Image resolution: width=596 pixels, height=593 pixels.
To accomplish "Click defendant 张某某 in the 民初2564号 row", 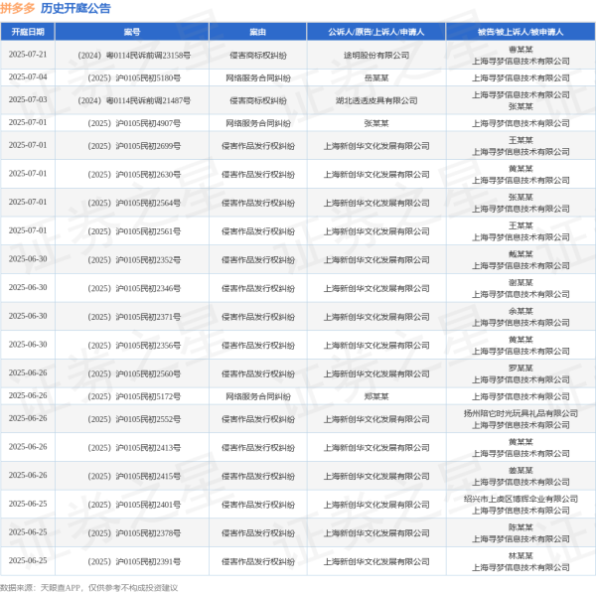I will 521,197.
